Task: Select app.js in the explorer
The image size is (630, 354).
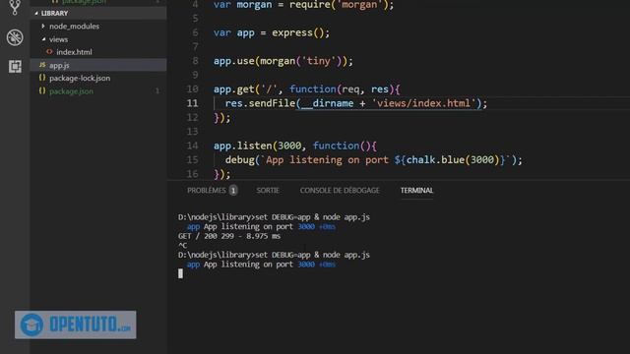Action: pyautogui.click(x=59, y=65)
